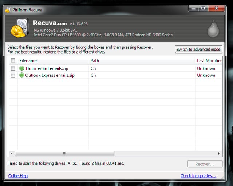This screenshot has width=233, height=186.
Task: Click the C:\ path of Thunderbird emails.zip
Action: click(x=94, y=68)
